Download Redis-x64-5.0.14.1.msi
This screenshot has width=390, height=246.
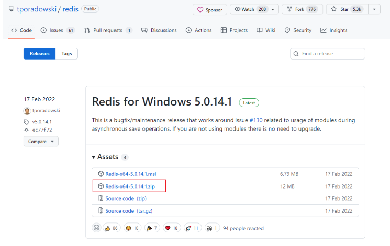click(131, 174)
